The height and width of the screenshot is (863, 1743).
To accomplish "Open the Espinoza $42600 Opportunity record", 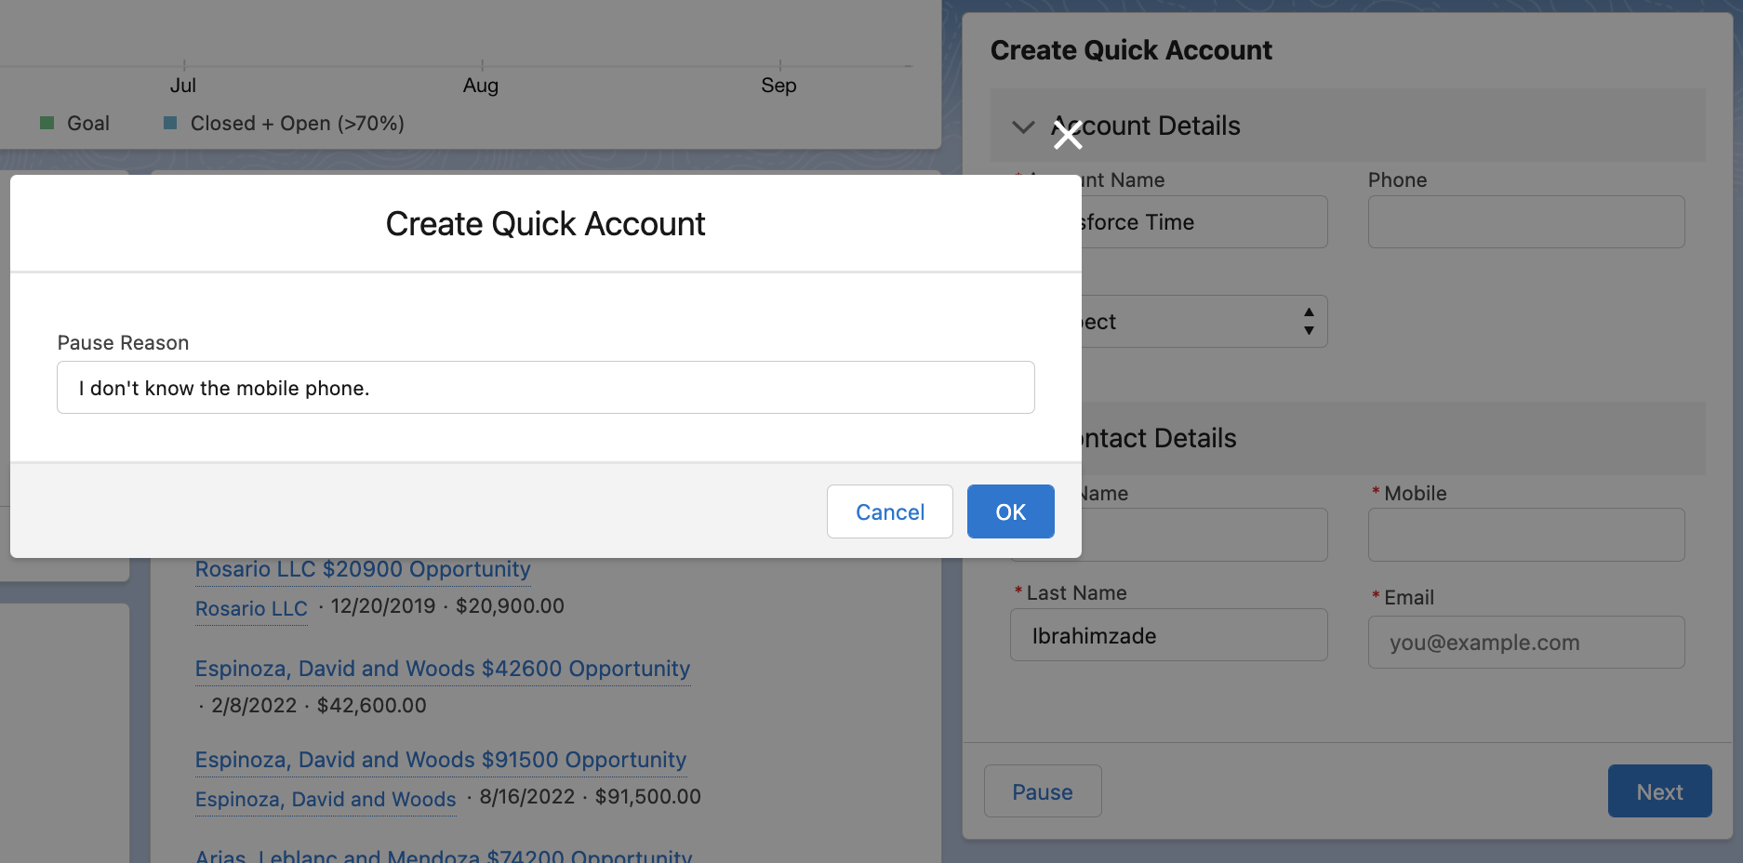I will coord(442,669).
